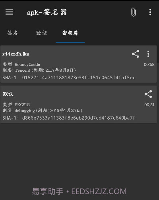Tap the PKCS12 type line

point(16,105)
